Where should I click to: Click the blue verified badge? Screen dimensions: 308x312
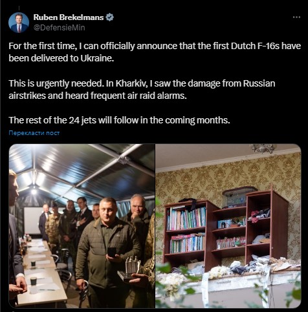(110, 17)
